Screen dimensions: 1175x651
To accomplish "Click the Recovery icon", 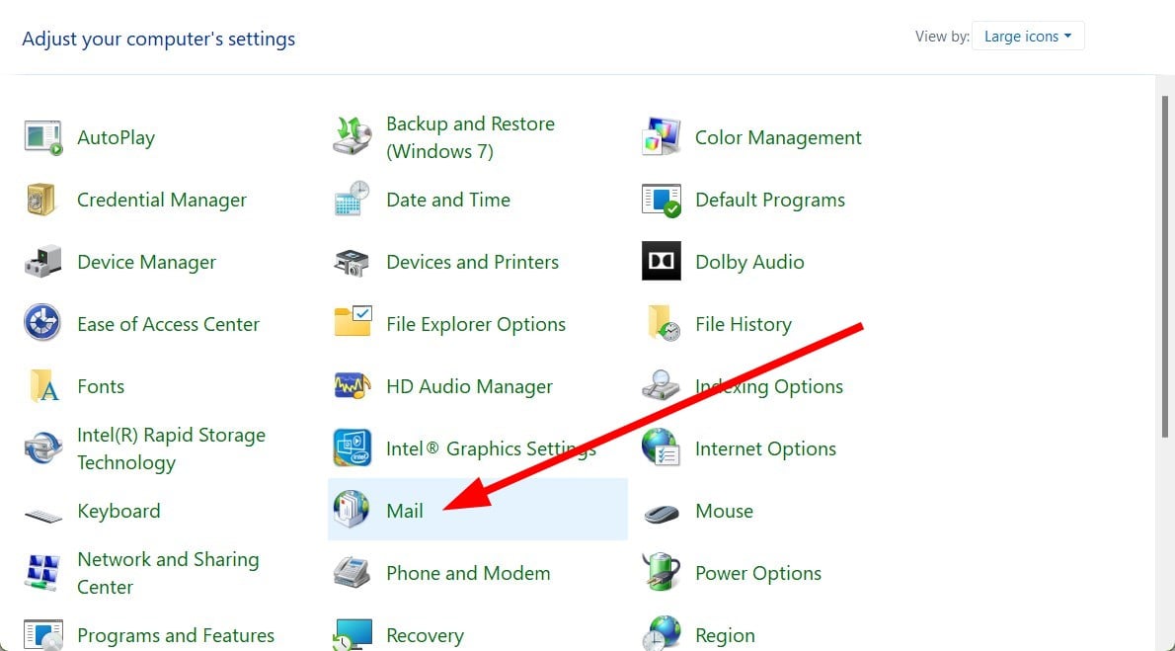I will (x=352, y=634).
